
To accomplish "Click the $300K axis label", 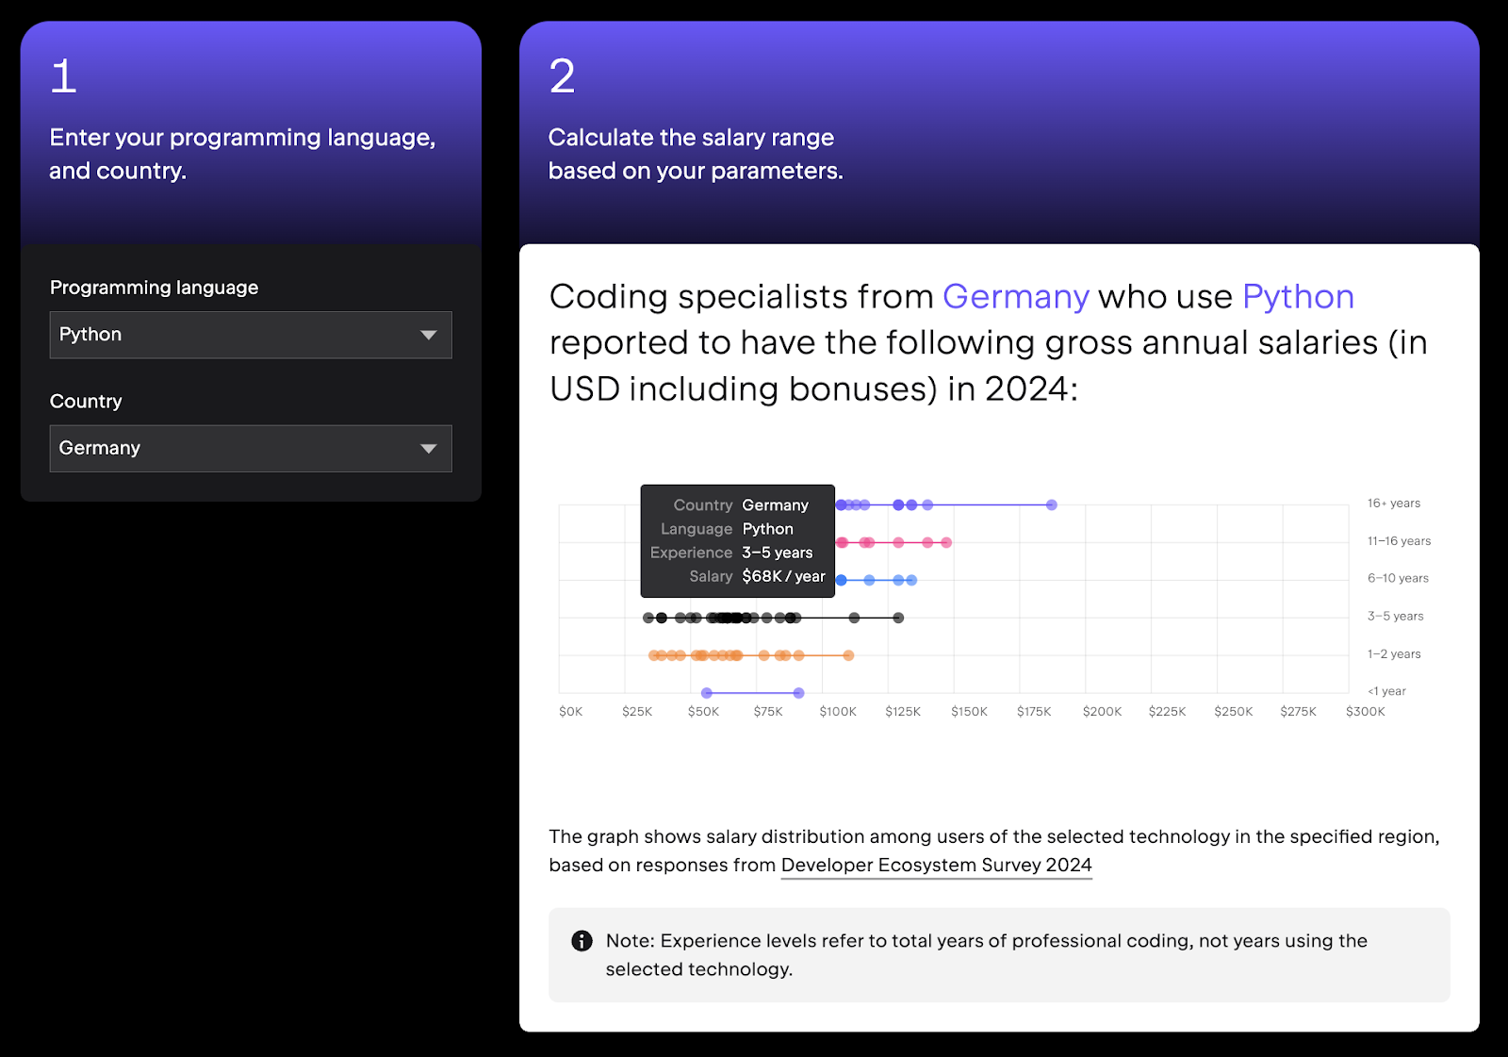I will coord(1366,712).
